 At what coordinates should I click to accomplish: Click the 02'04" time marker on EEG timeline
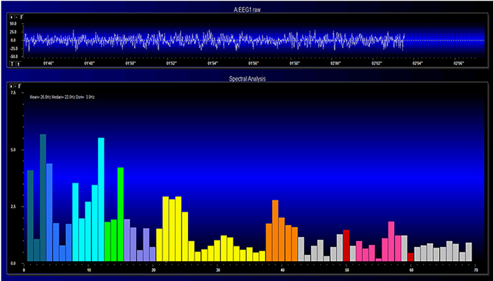(418, 65)
